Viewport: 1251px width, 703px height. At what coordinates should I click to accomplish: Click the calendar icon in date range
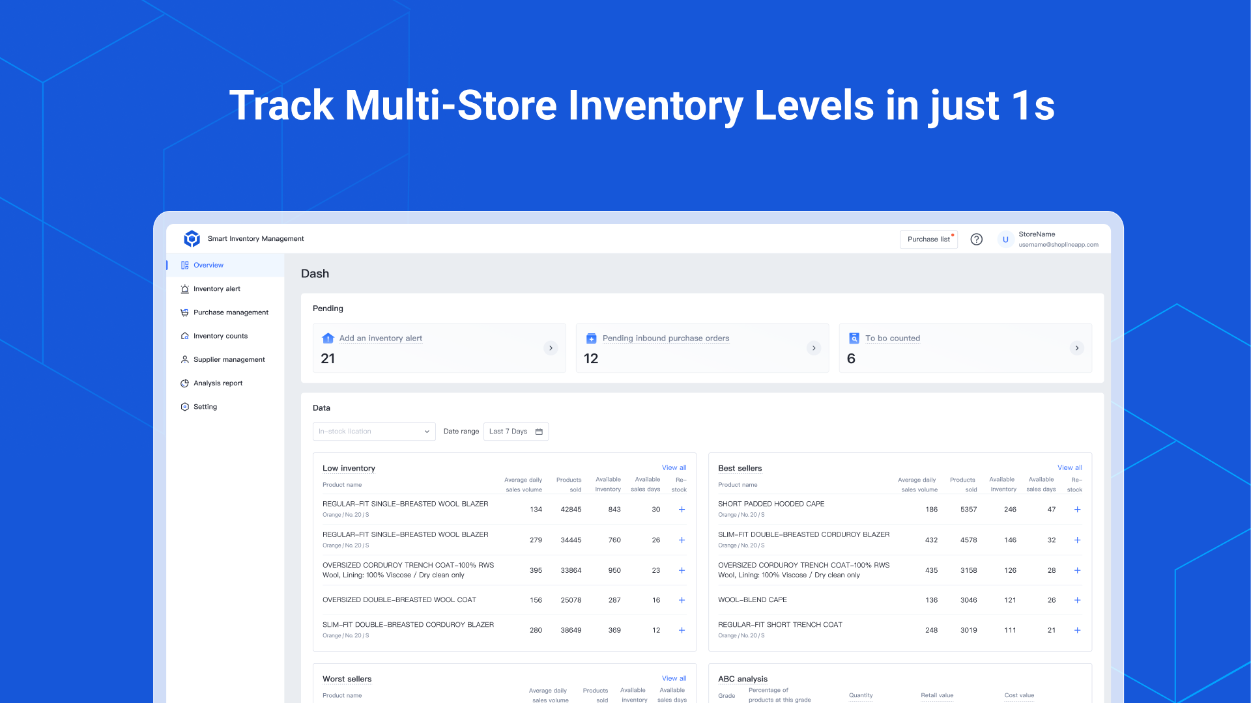539,432
